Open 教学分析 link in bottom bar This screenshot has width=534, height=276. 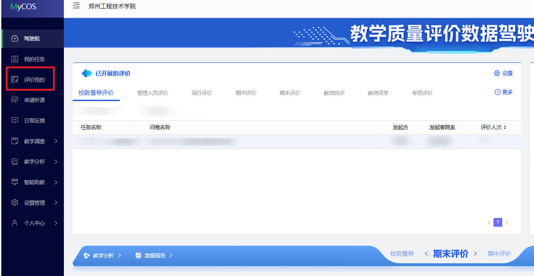(x=102, y=255)
